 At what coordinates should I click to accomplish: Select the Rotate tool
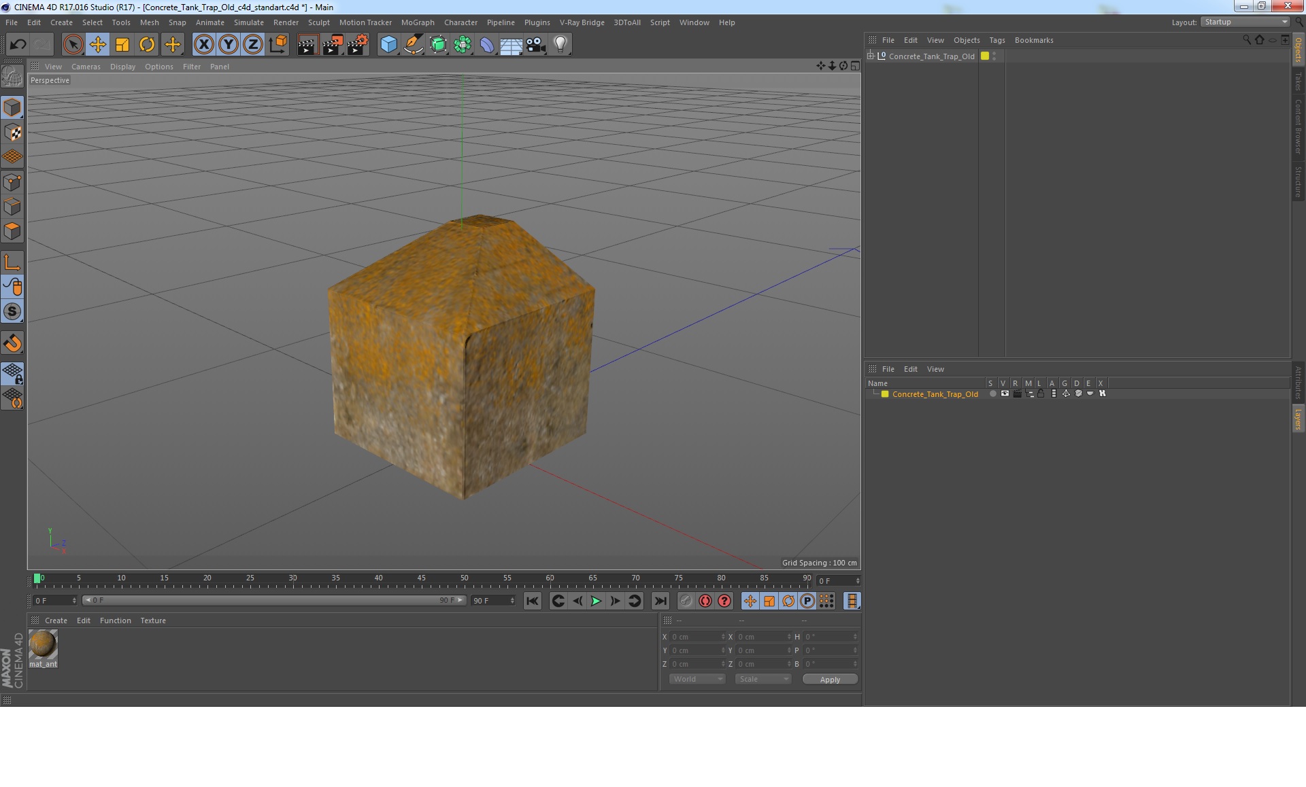pyautogui.click(x=147, y=45)
